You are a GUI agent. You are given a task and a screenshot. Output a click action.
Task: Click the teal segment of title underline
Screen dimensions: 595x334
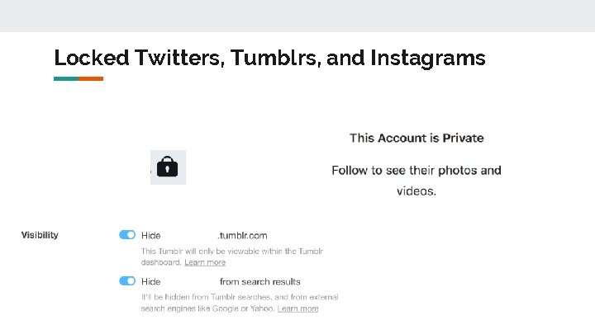click(x=66, y=78)
